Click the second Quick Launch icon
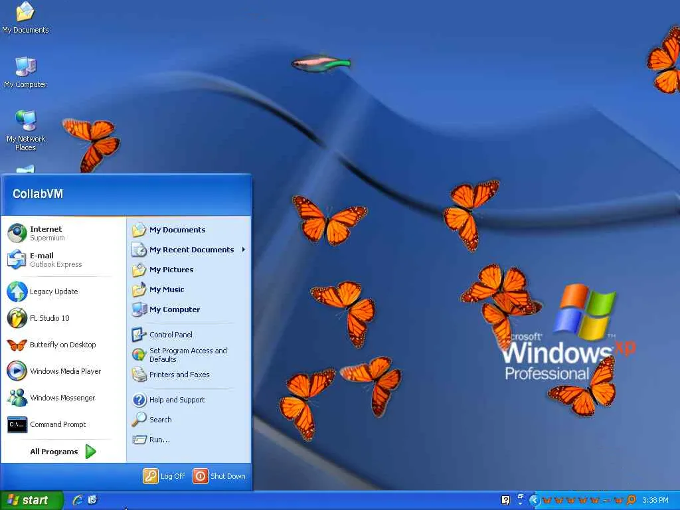 click(92, 500)
